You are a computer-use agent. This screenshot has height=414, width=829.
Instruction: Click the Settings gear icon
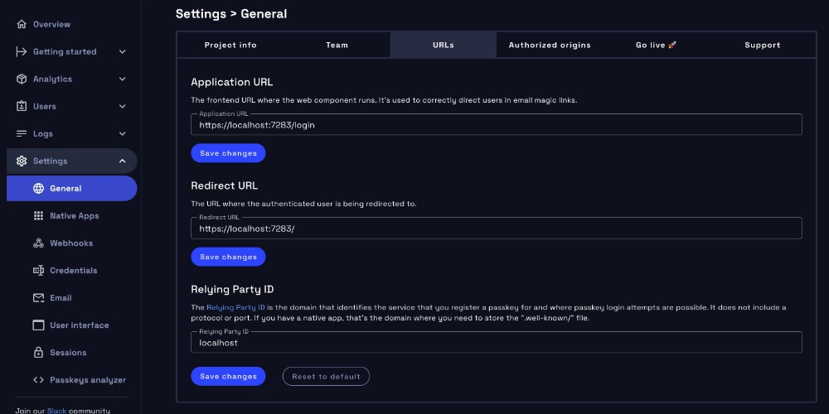22,161
